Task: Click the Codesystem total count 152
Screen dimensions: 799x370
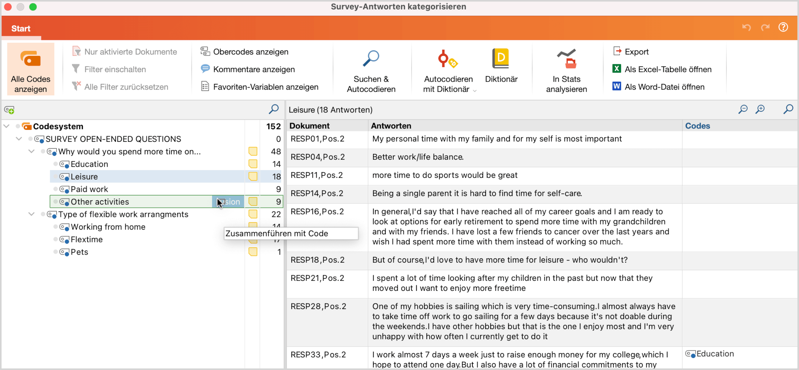Action: pyautogui.click(x=273, y=126)
